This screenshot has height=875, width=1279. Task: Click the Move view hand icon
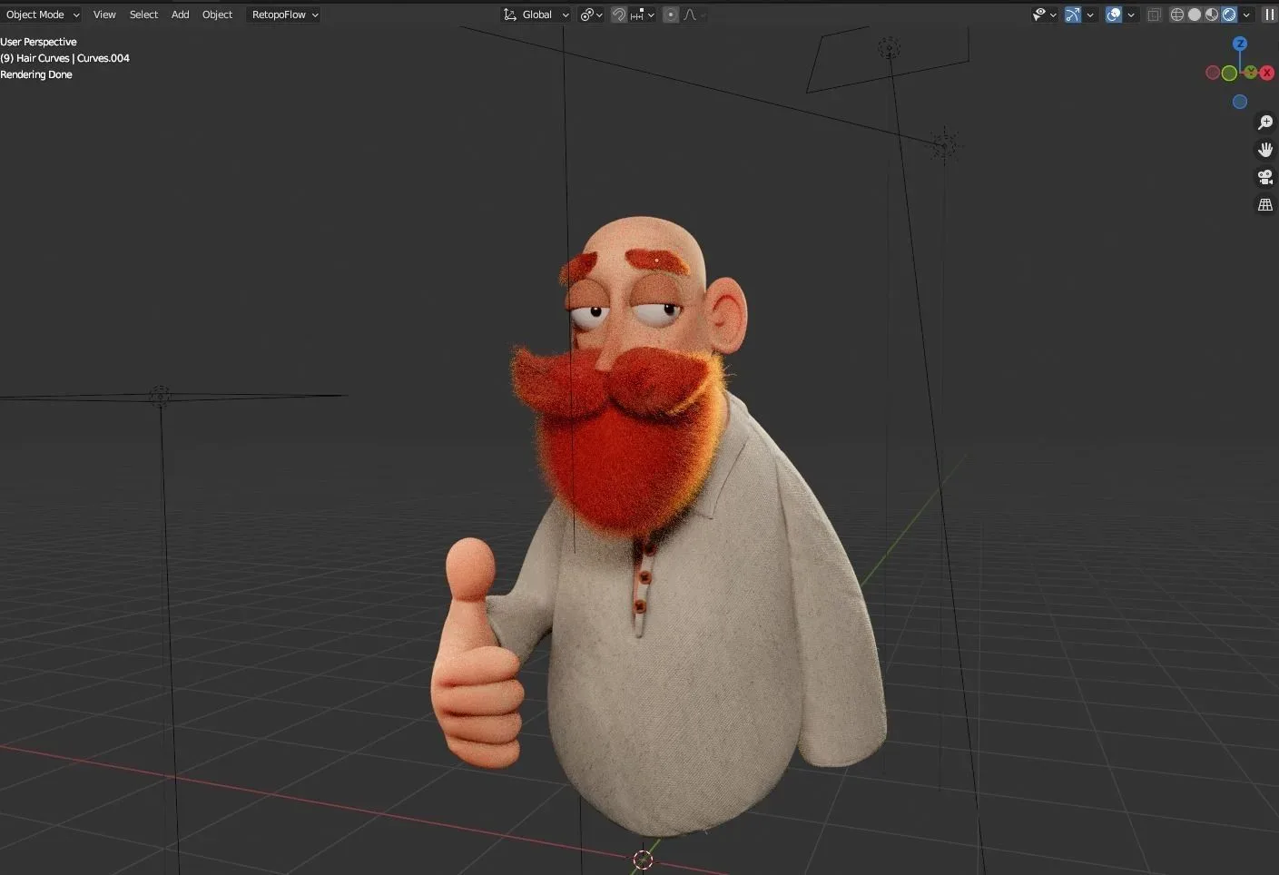pyautogui.click(x=1265, y=150)
